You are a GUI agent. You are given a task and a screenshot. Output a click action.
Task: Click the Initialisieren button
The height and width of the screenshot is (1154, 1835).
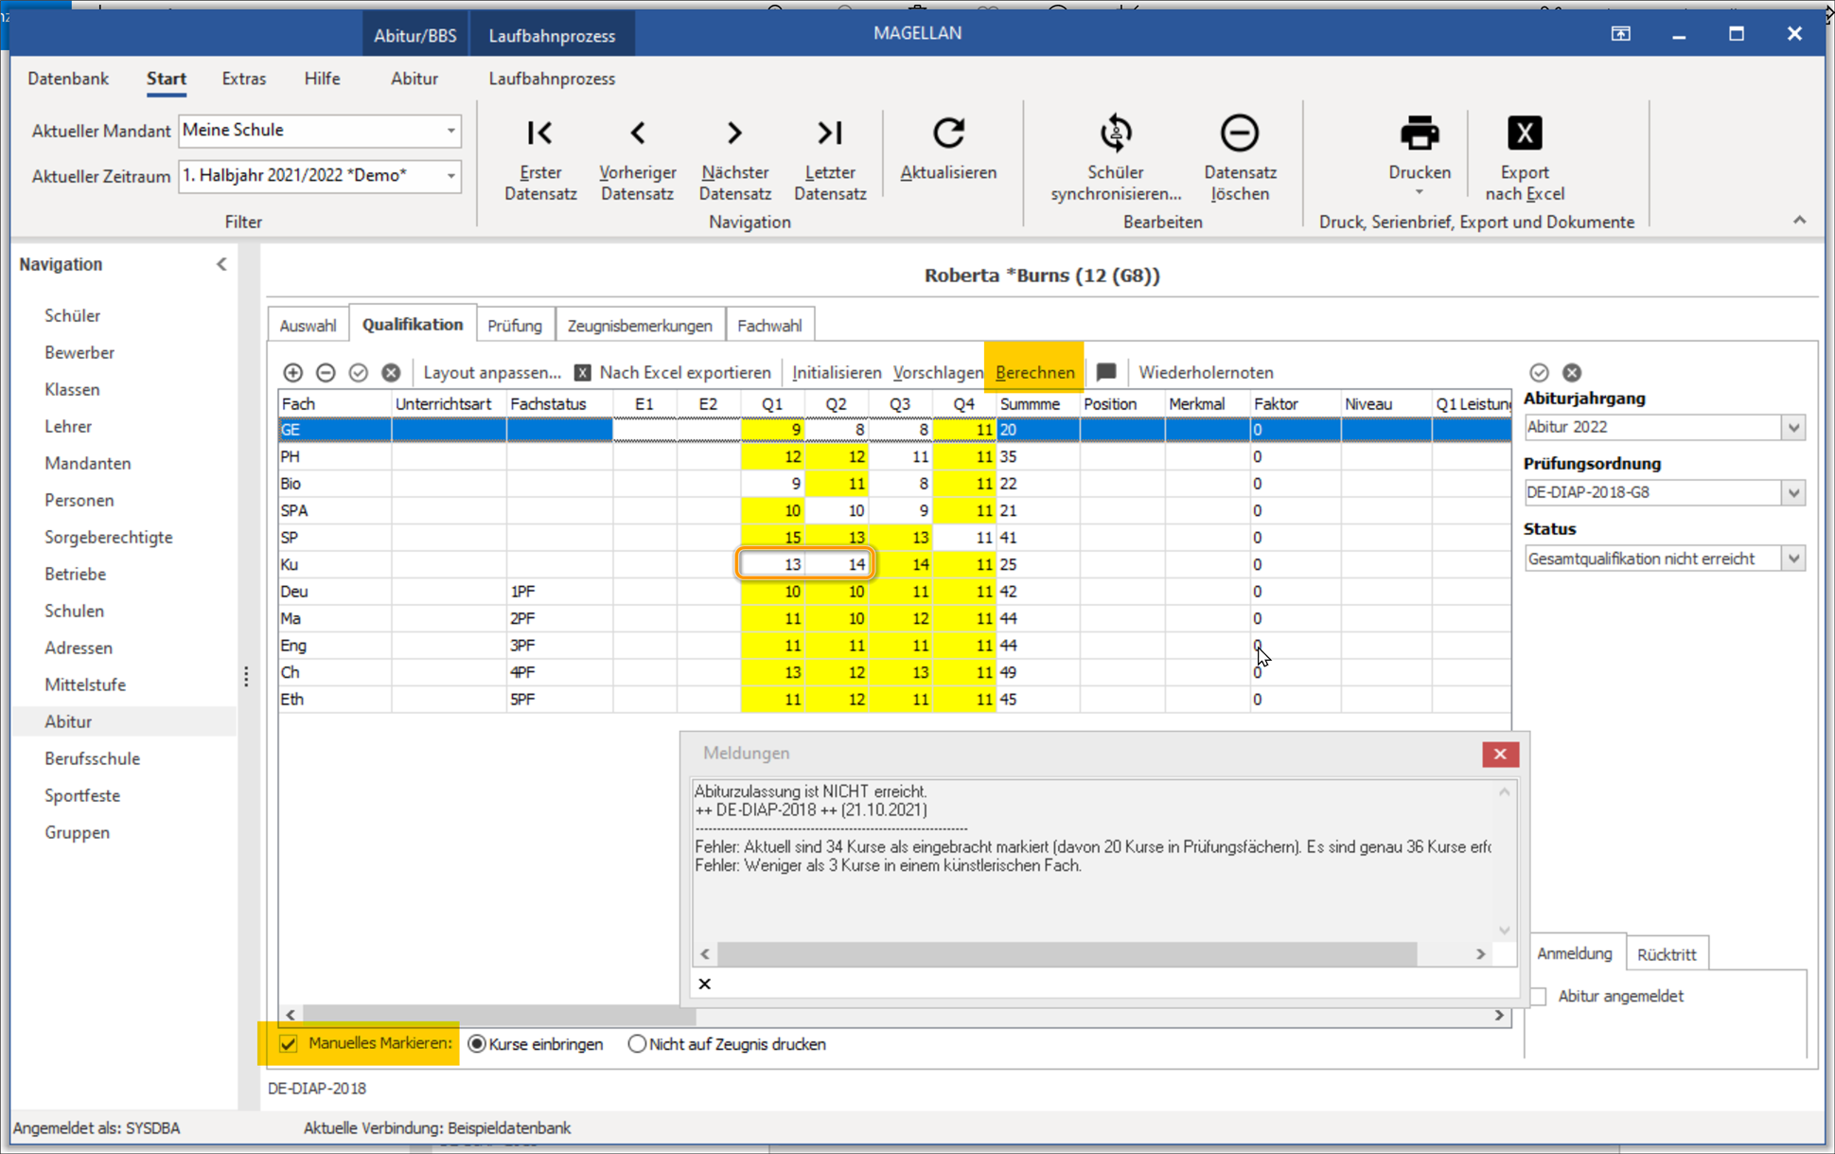837,372
